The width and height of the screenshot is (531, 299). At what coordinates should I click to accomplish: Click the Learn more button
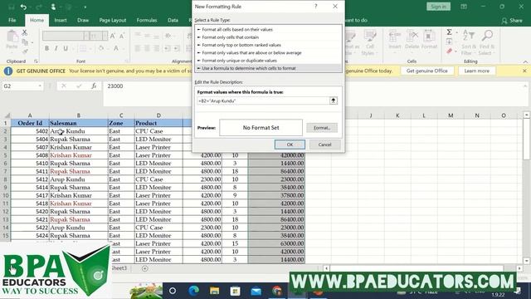(x=476, y=71)
